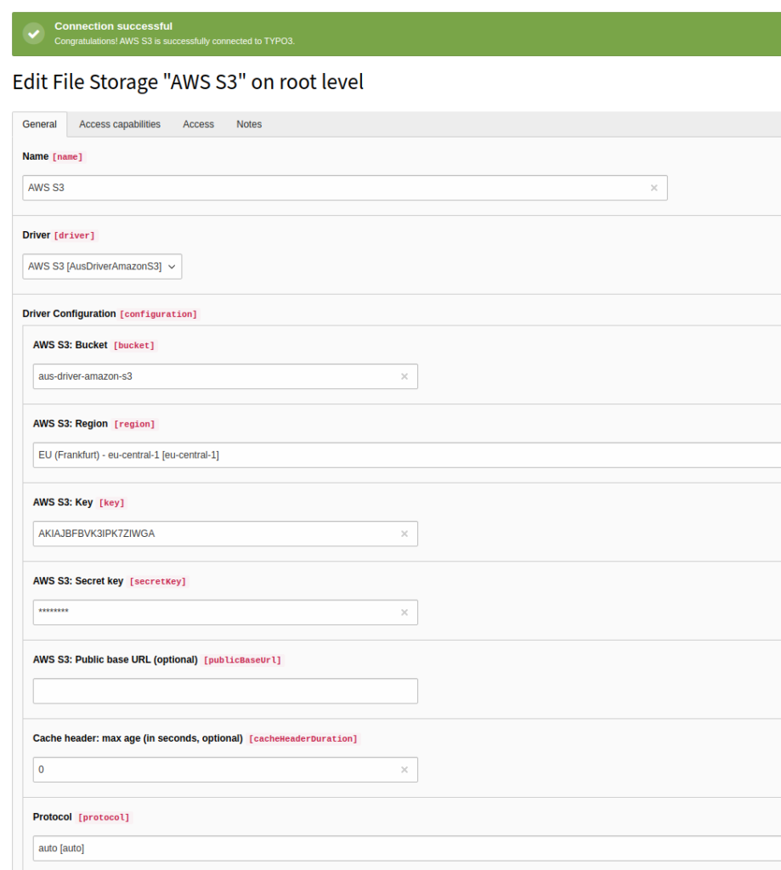This screenshot has height=870, width=781.
Task: Open the Protocol dropdown set to auto
Action: (x=407, y=849)
